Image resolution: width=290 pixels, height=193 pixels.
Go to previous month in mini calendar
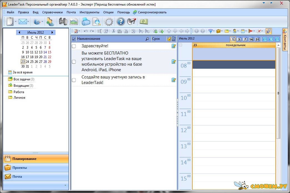[x=19, y=33]
